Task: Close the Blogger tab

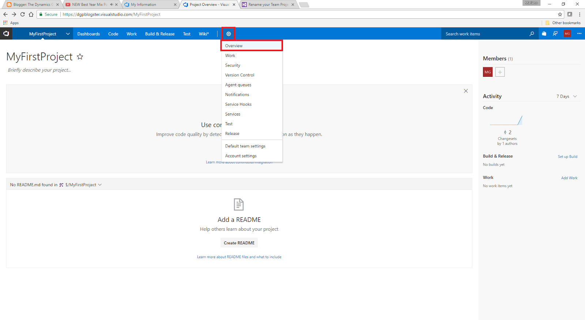Action: (57, 5)
